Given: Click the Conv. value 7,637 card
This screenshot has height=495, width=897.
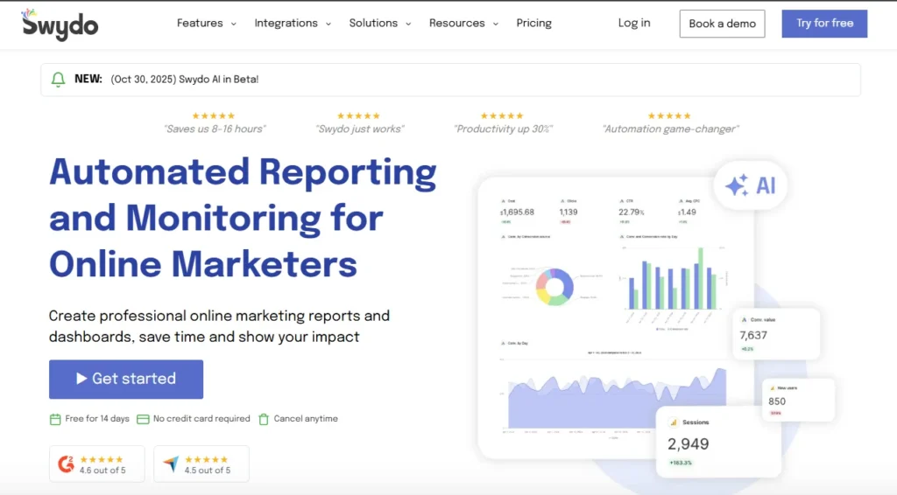Looking at the screenshot, I should click(776, 334).
